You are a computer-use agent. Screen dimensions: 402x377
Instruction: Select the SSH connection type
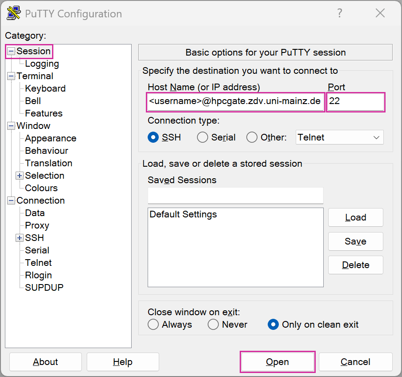153,137
